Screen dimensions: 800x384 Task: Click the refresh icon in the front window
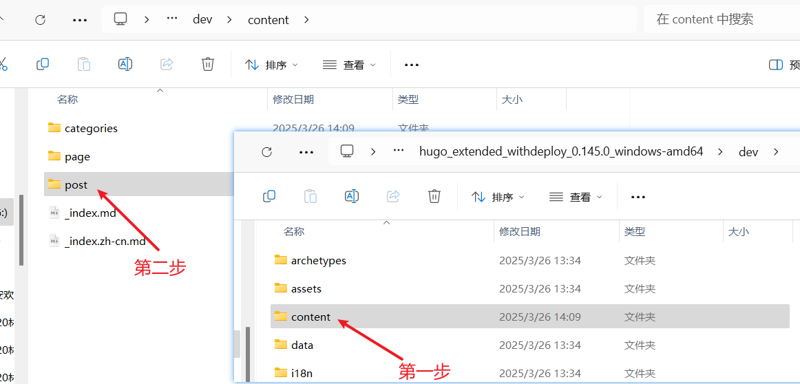(x=267, y=151)
